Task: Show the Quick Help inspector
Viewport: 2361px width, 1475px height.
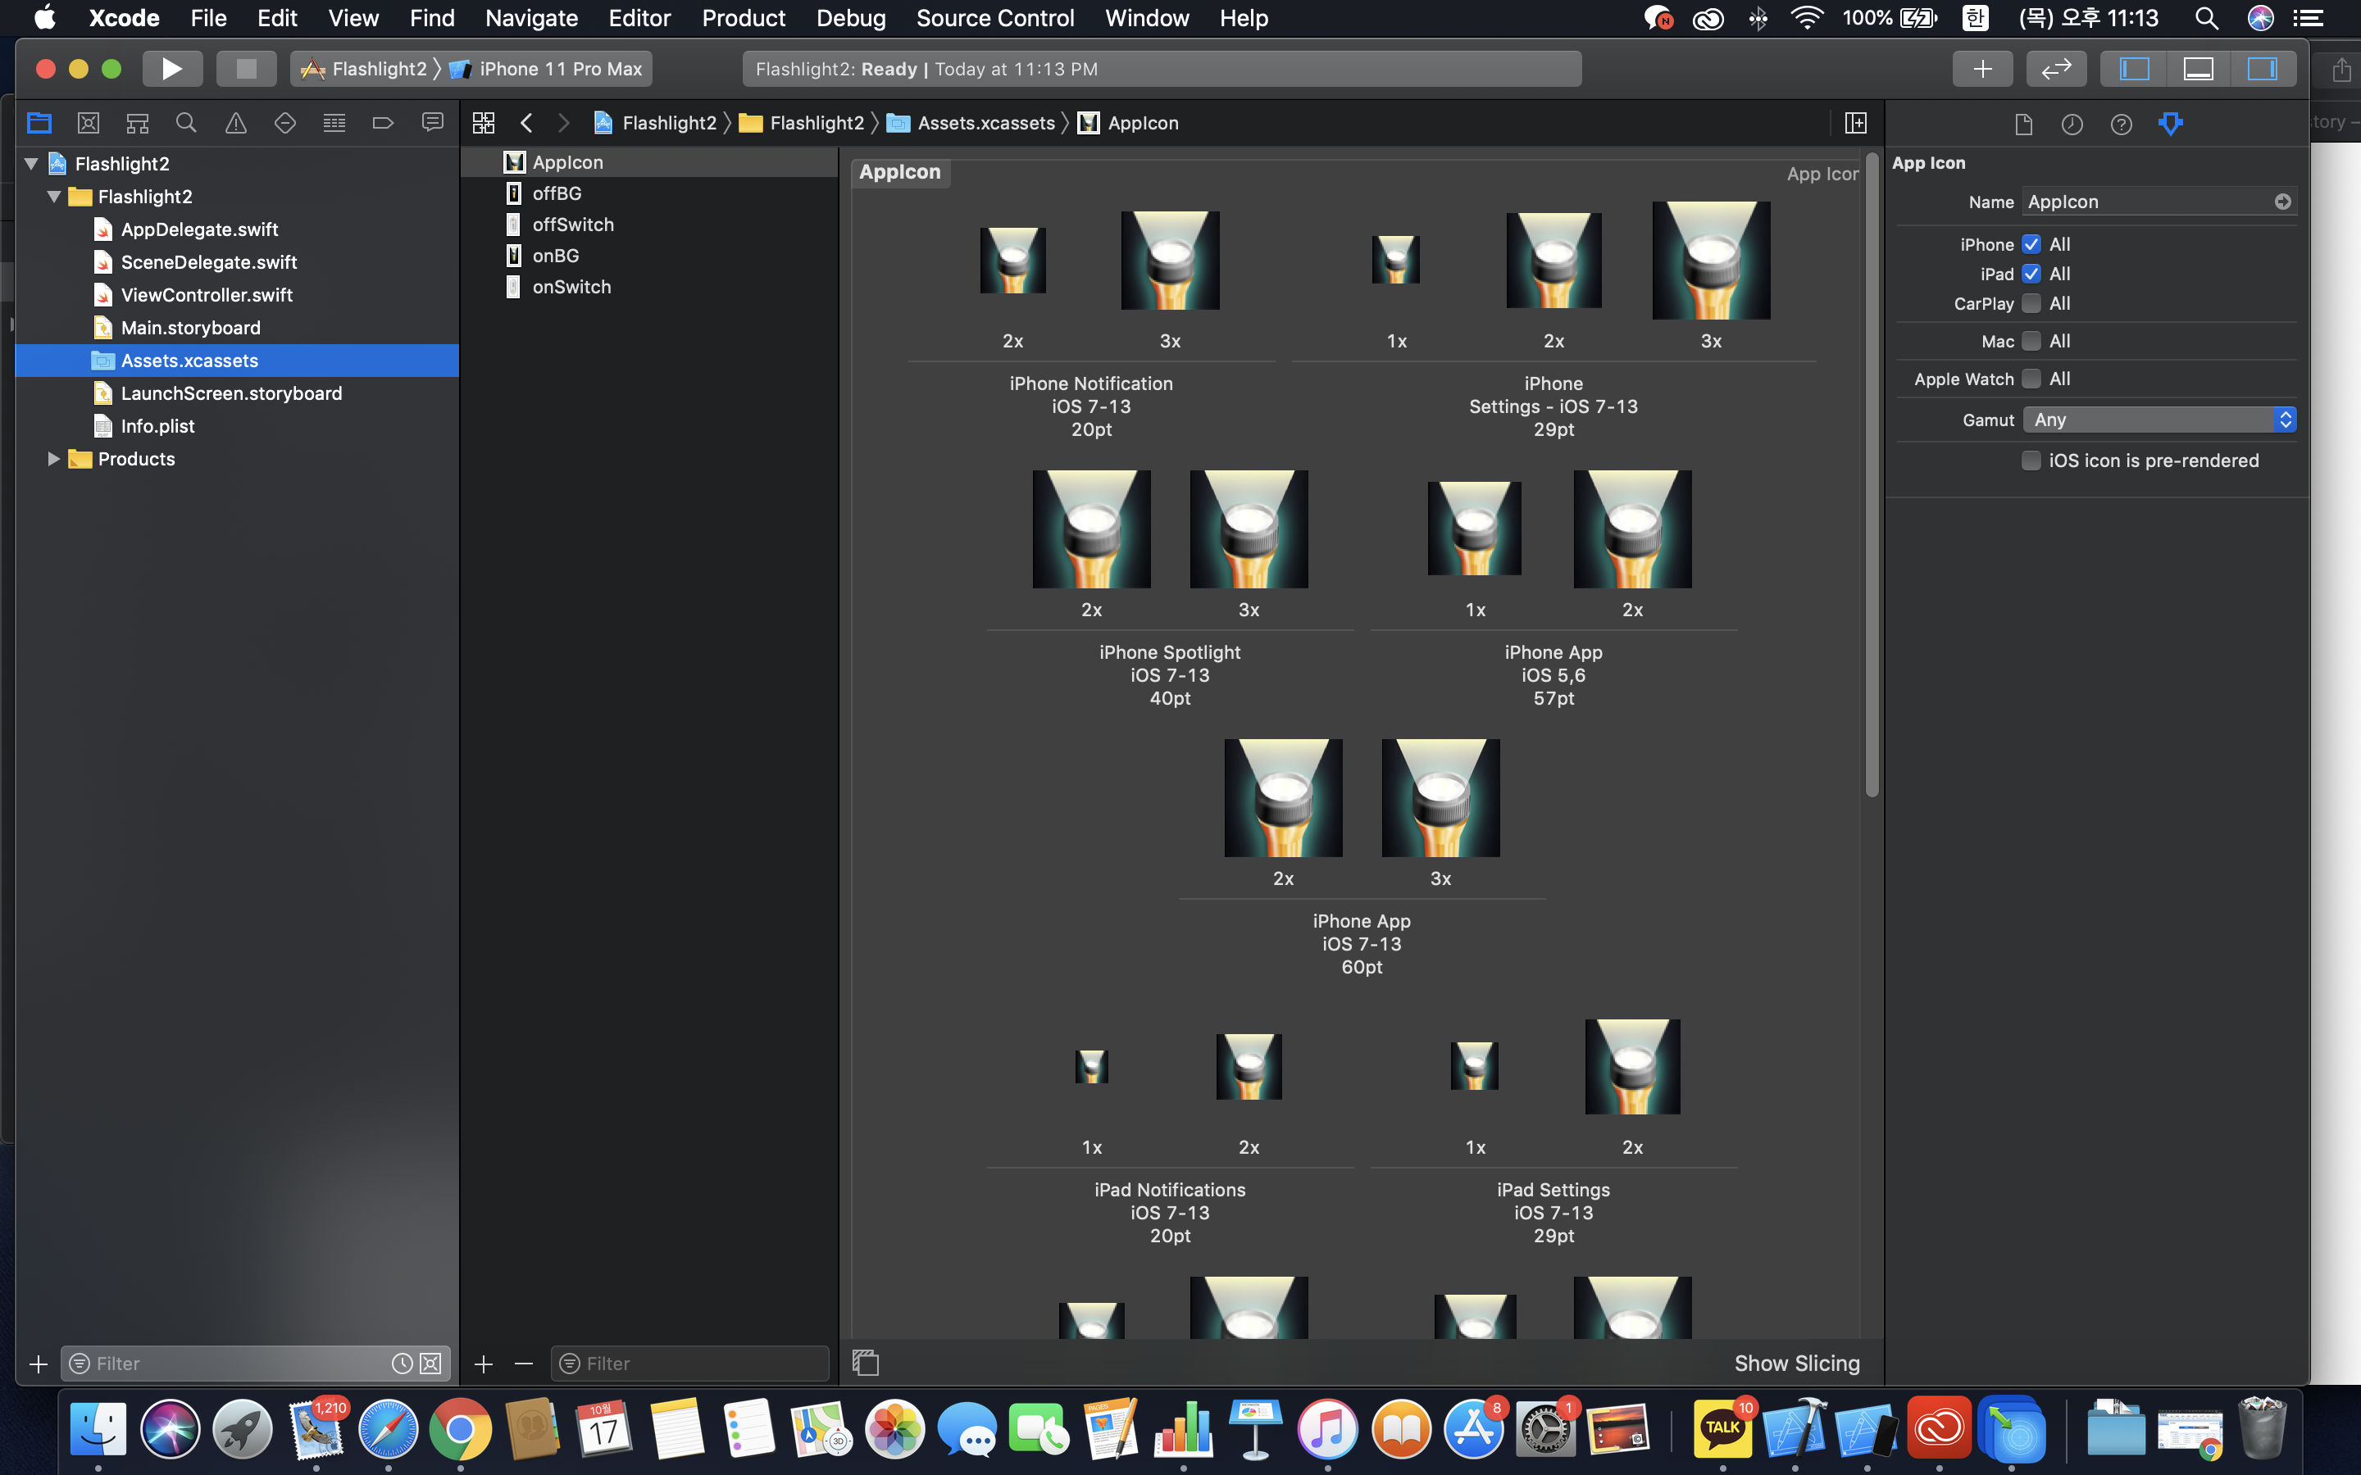Action: pos(2121,124)
